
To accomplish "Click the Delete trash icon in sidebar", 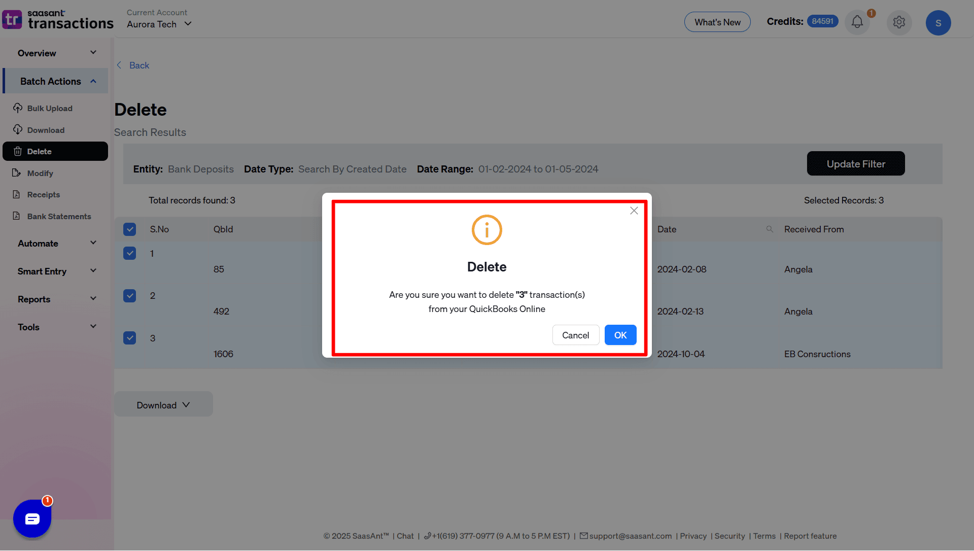I will coord(18,151).
